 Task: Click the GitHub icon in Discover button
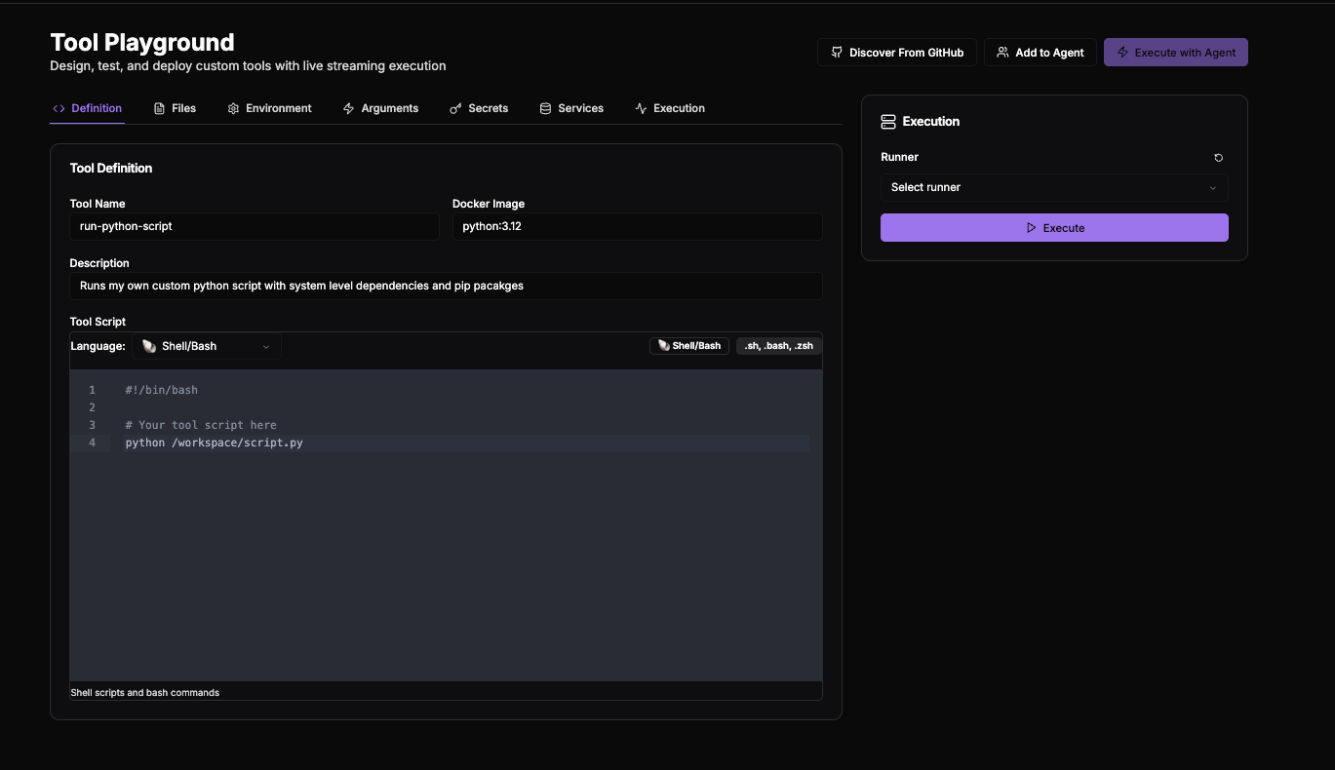pyautogui.click(x=837, y=53)
